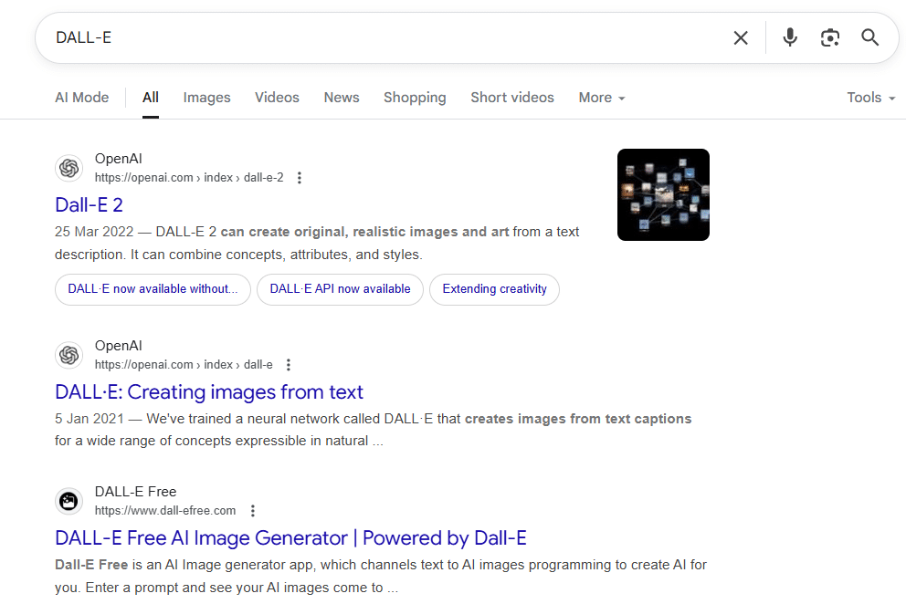Clear the search box with X icon
This screenshot has width=906, height=604.
click(x=740, y=38)
